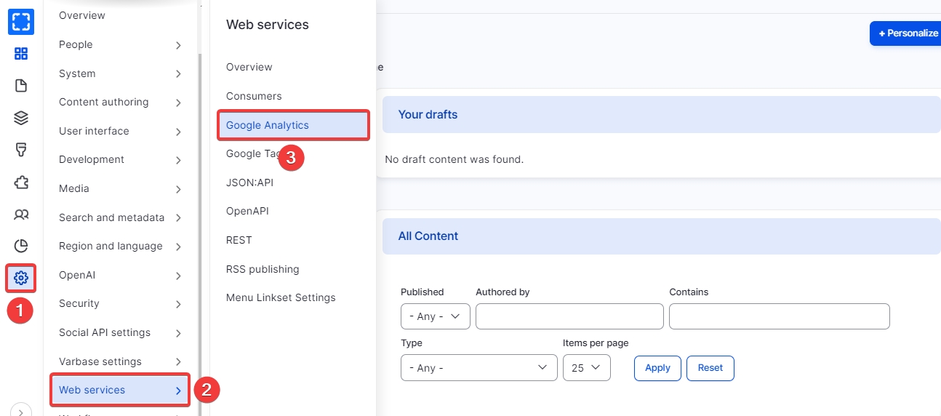Image resolution: width=941 pixels, height=416 pixels.
Task: Click the Varbase logo icon in sidebar
Action: click(21, 22)
